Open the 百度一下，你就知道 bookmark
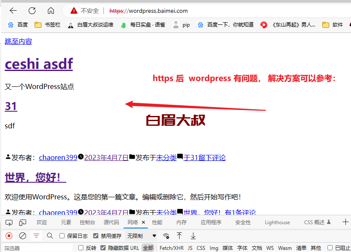The width and height of the screenshot is (351, 252). click(226, 25)
